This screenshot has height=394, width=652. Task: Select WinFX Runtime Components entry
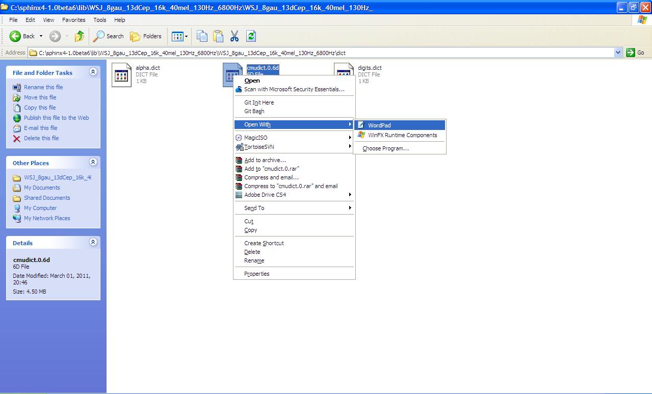pos(400,135)
